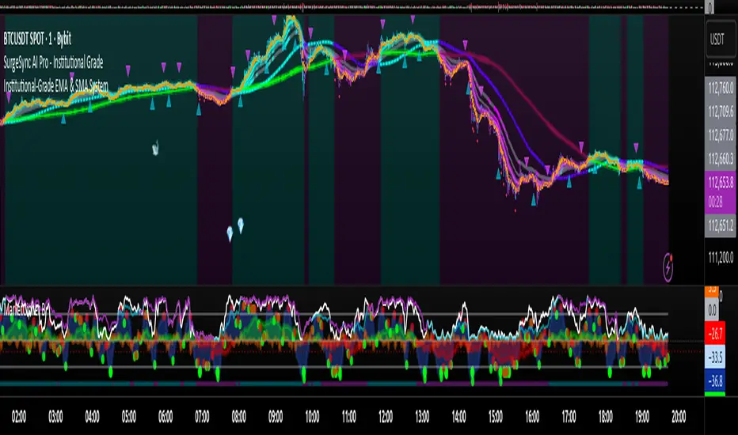Click the leftmost purple down-triangle signal
The height and width of the screenshot is (435, 738).
tap(9, 96)
